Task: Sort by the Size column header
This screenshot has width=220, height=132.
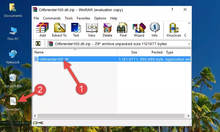Action: tap(128, 52)
